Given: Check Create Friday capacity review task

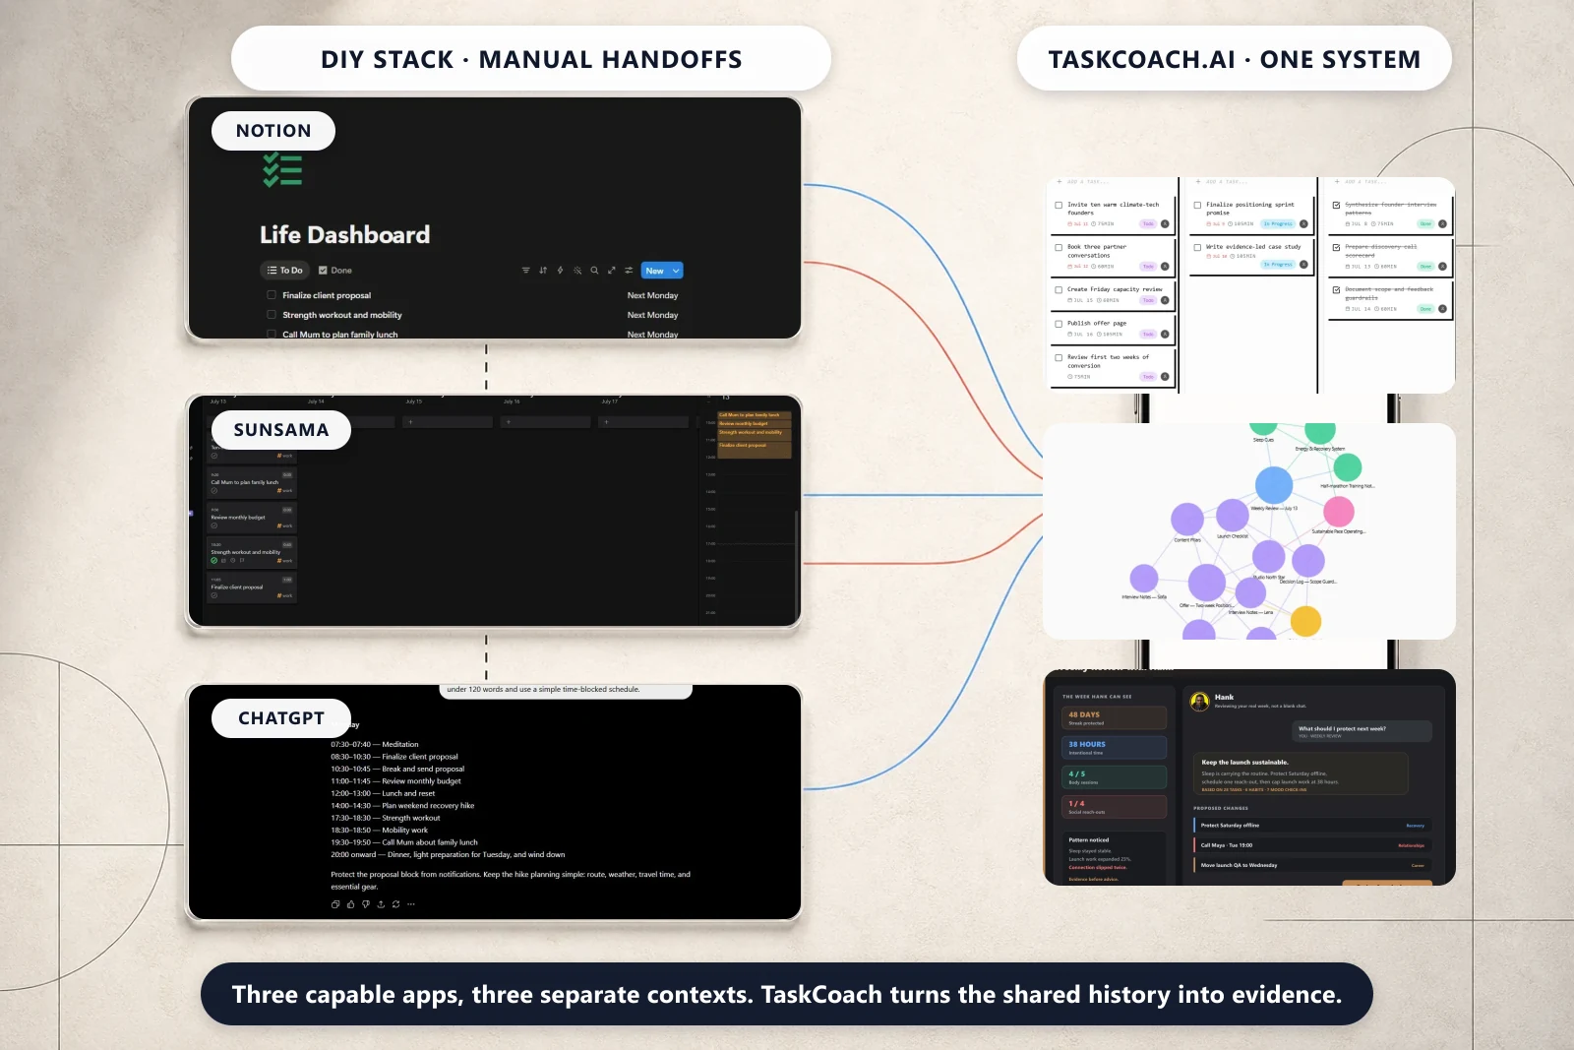Looking at the screenshot, I should (1059, 290).
